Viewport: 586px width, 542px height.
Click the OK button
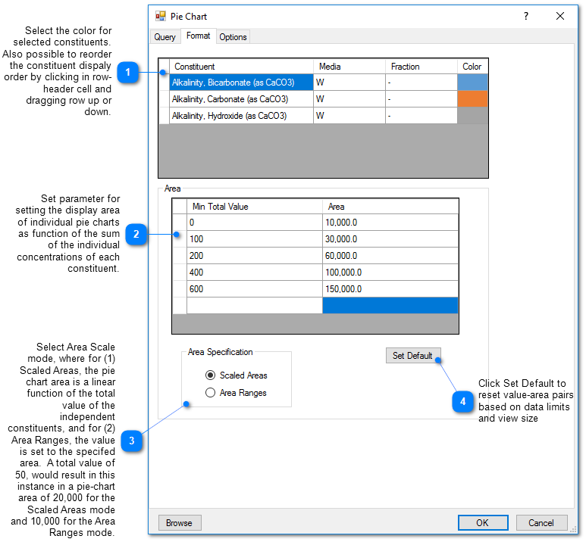[482, 522]
